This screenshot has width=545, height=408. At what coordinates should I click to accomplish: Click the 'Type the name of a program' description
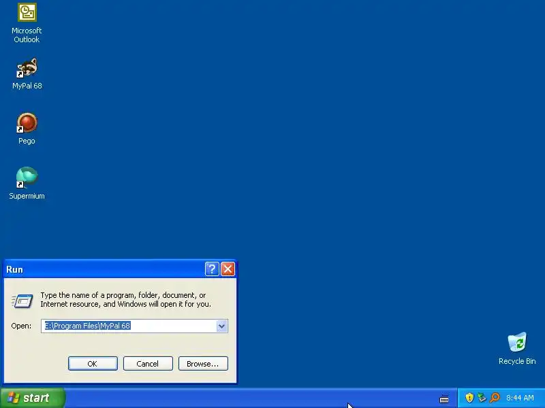125,299
